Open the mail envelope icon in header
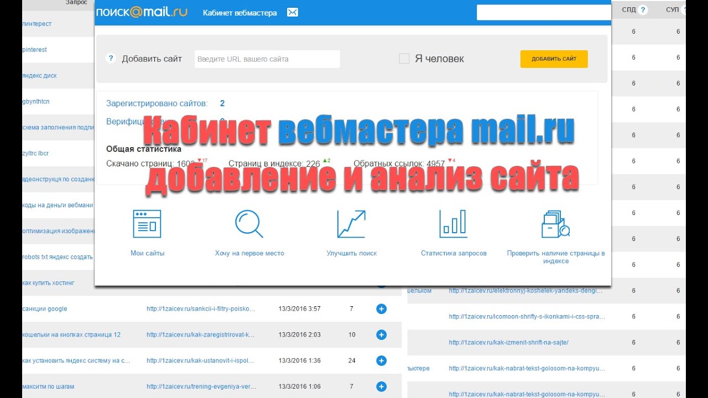 293,12
